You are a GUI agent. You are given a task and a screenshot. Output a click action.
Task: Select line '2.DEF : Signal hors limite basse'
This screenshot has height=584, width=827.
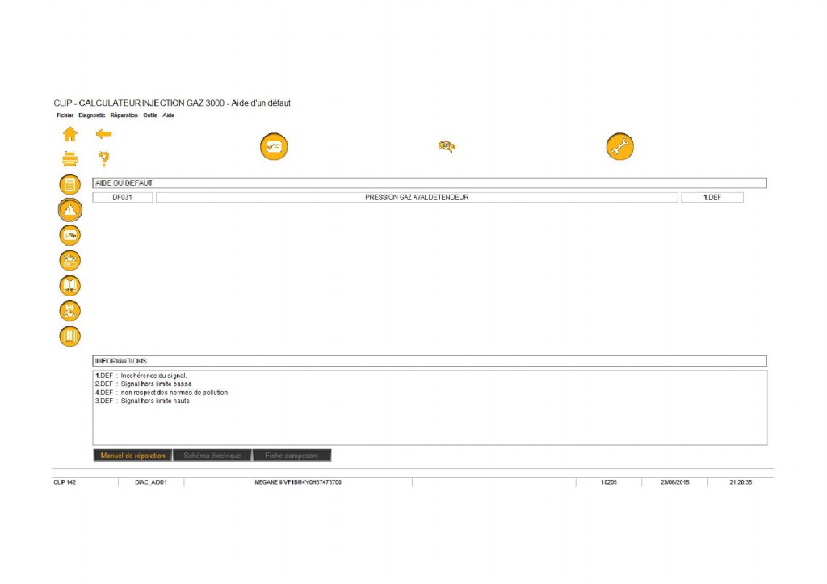144,384
